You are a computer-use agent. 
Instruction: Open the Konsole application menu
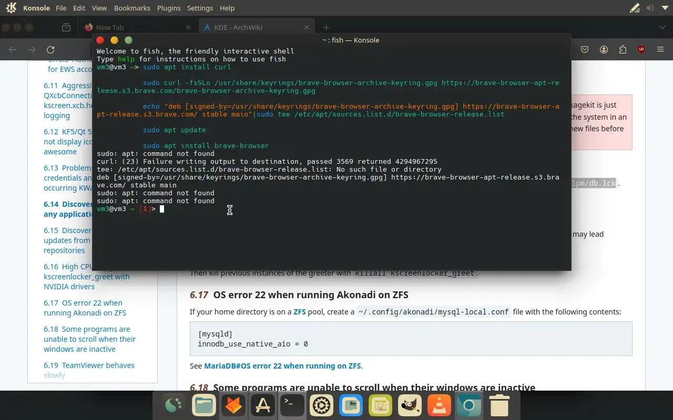(37, 8)
